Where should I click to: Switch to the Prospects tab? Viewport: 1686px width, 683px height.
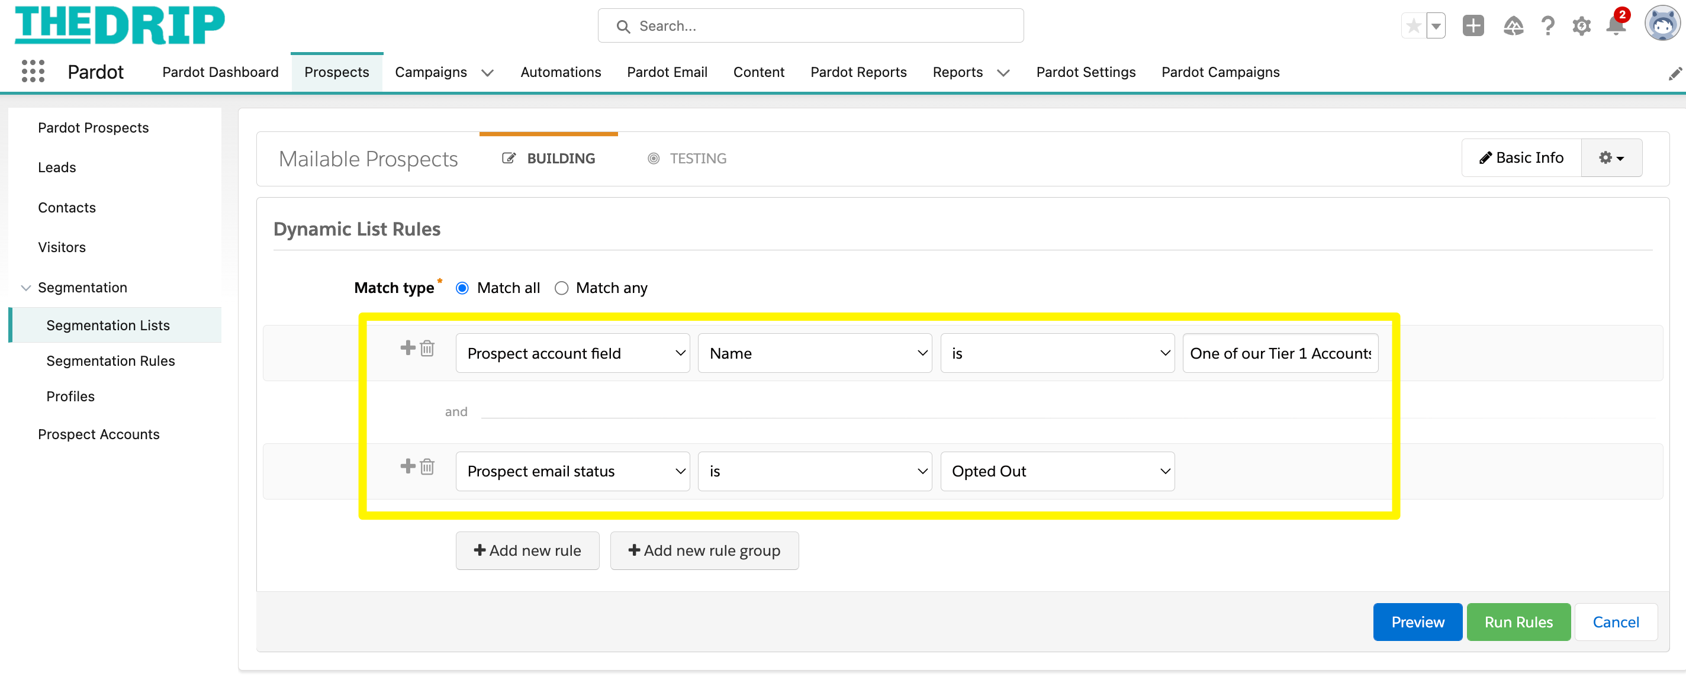coord(336,72)
